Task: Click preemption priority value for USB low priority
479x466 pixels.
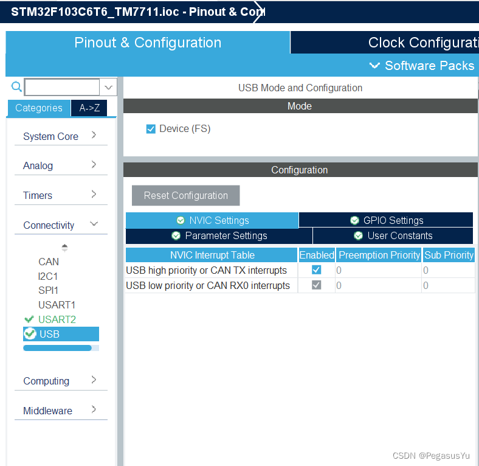Action: (x=379, y=285)
